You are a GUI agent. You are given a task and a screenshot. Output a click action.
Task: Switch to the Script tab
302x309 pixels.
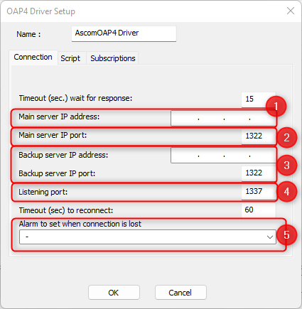70,58
